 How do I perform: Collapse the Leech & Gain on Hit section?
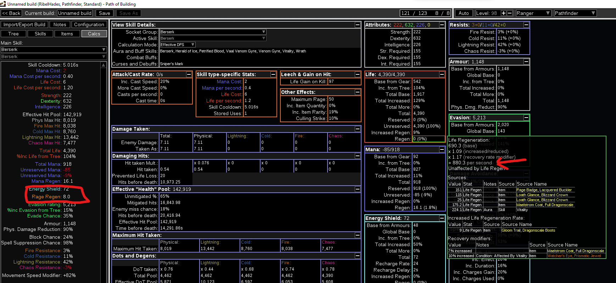tap(358, 74)
